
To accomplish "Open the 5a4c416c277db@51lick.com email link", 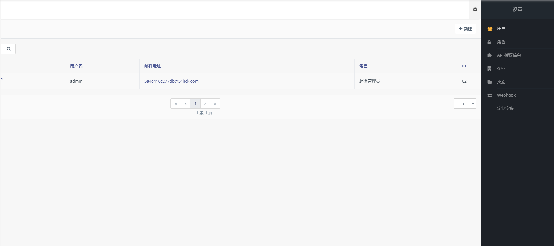I will pyautogui.click(x=171, y=81).
